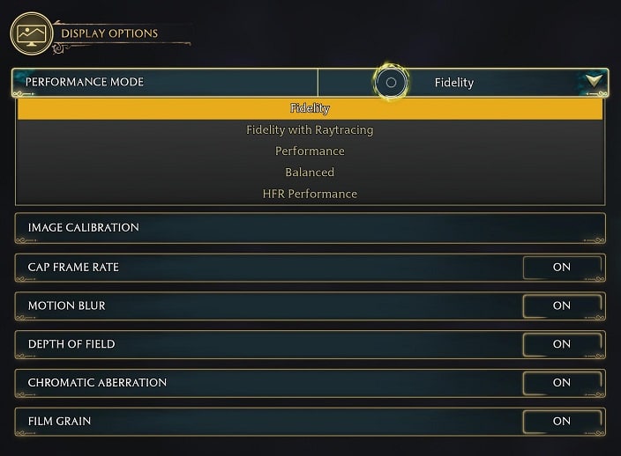Click the Display Options monitor icon
The image size is (621, 456).
point(31,34)
